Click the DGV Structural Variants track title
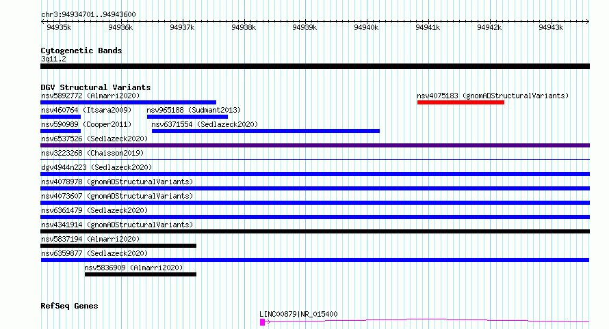 point(96,87)
